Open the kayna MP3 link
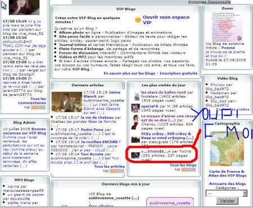253x208 pixels. (13, 186)
